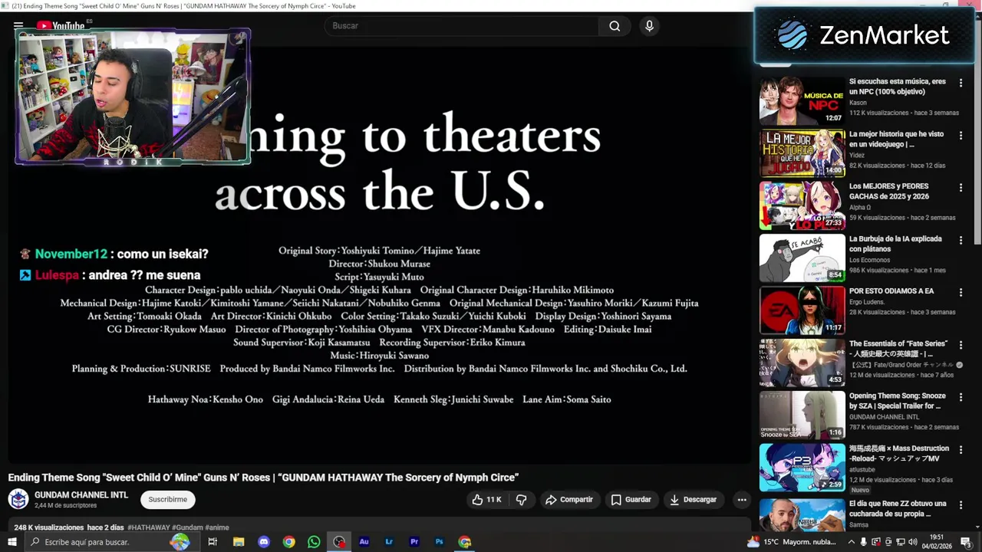Open the weather widget showing 15°C
Viewport: 982px width, 552px height.
(792, 542)
